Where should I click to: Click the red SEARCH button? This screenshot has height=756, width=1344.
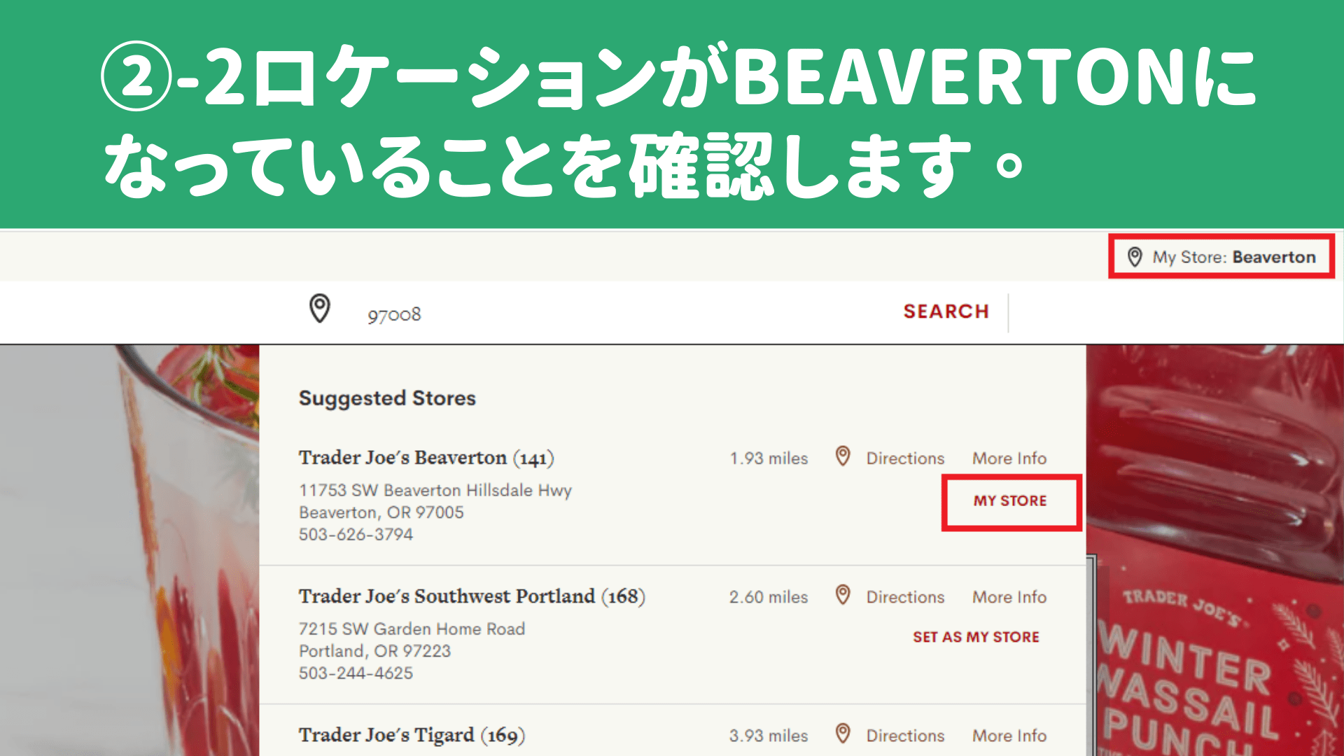pos(946,311)
